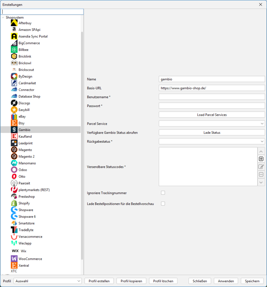Remove status code with the minus icon

tap(261, 175)
